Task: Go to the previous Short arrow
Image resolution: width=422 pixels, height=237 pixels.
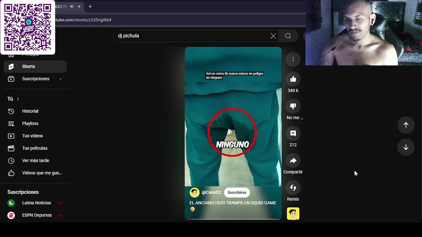Action: pyautogui.click(x=406, y=125)
